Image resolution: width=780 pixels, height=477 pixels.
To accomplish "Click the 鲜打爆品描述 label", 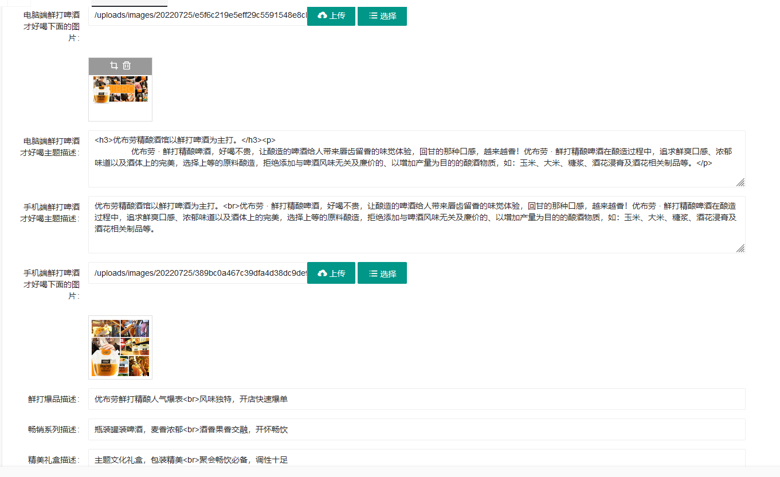I will (x=54, y=399).
